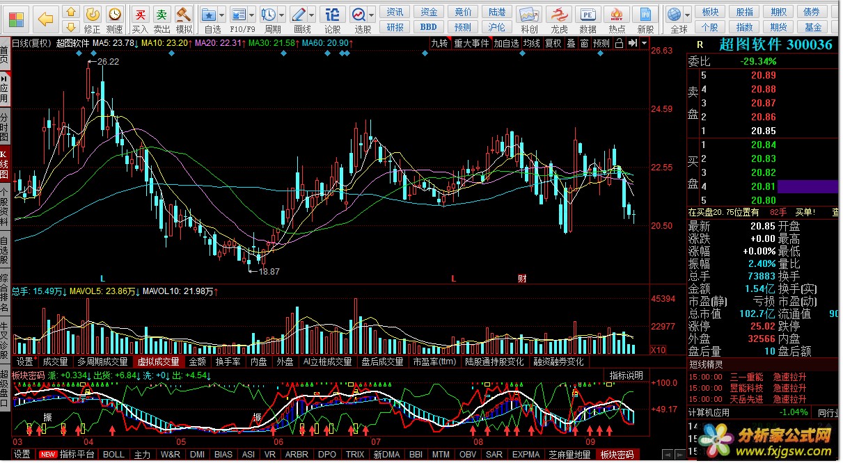Viewport: 843px width, 463px height.
Task: Click the BBD button
Action: tap(429, 27)
